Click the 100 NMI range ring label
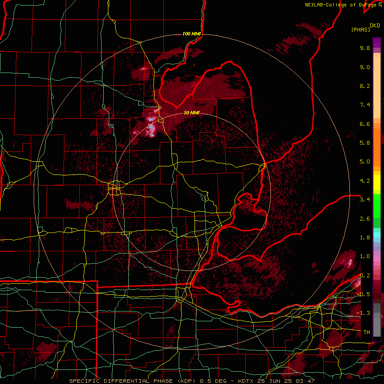The height and width of the screenshot is (384, 384). pyautogui.click(x=192, y=34)
